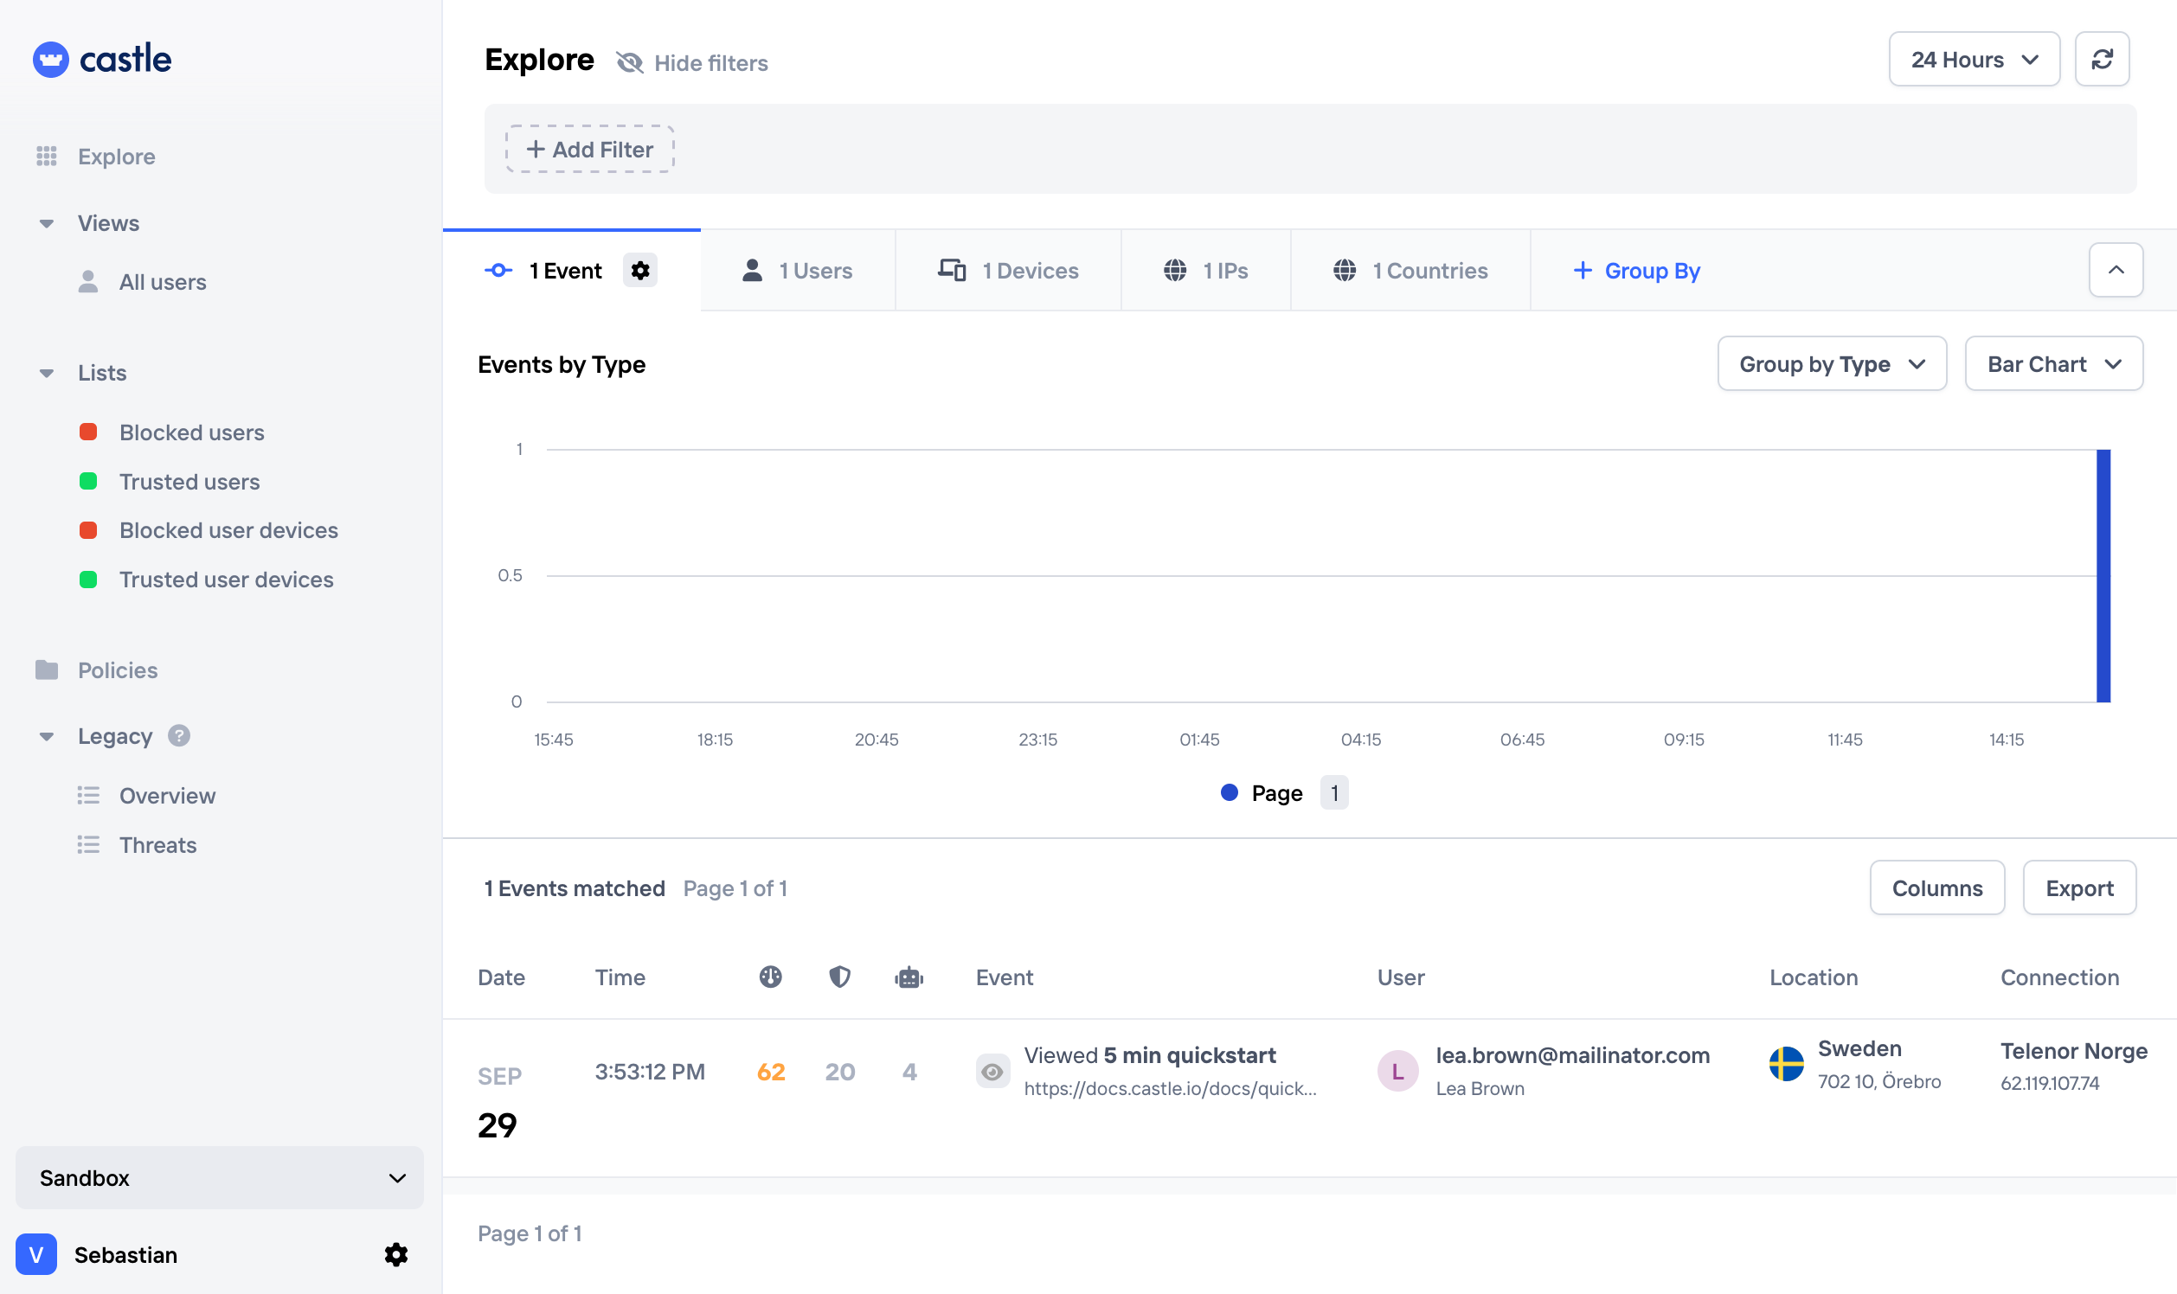Click the risk score column header icon
This screenshot has height=1294, width=2177.
tap(770, 977)
